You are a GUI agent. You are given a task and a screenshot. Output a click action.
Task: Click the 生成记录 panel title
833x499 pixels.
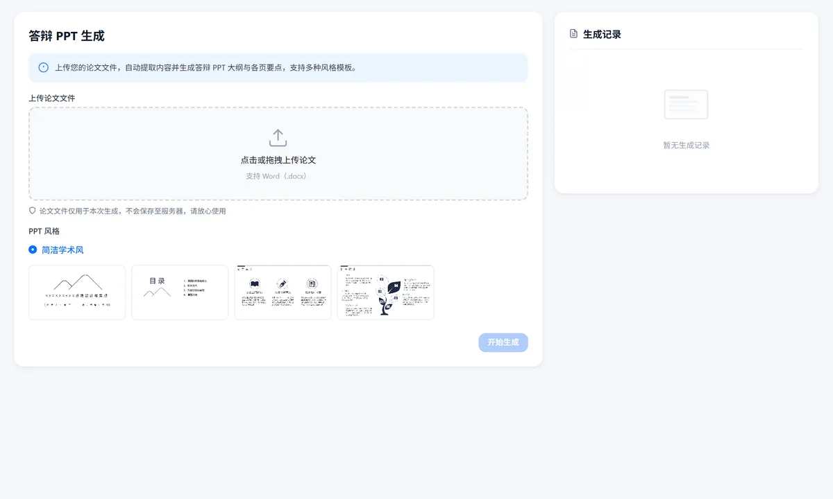pos(602,34)
